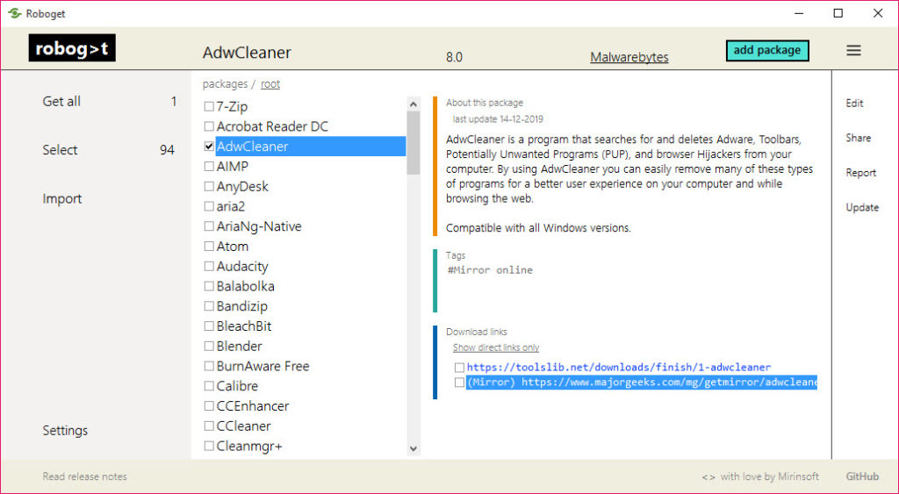Tick the 7-Zip checkbox
The image size is (899, 494).
209,106
